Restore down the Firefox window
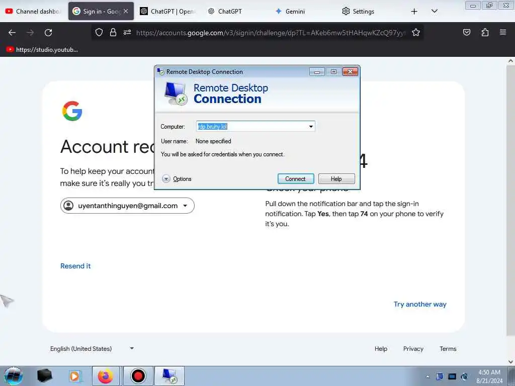The height and width of the screenshot is (386, 515). pos(489,5)
